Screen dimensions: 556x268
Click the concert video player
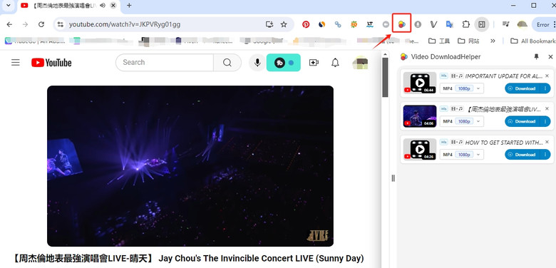click(190, 166)
